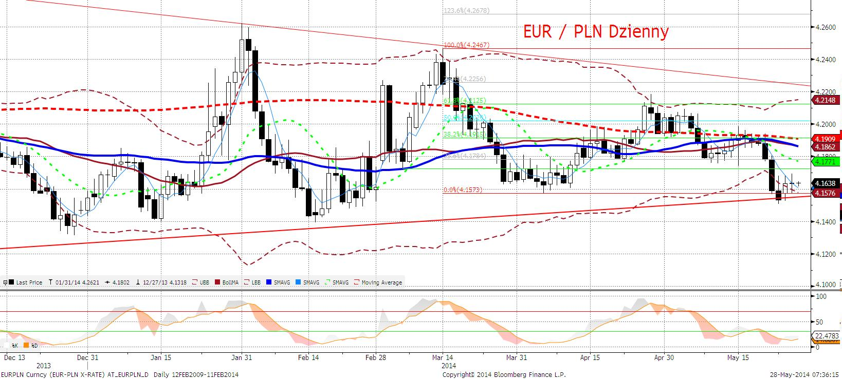The image size is (842, 379).
Task: Click the low-price marker icon in the legend
Action: click(x=138, y=282)
